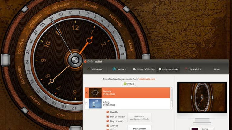Click the Wallpaper clocks clock icon
This screenshot has height=130, width=232.
160,69
